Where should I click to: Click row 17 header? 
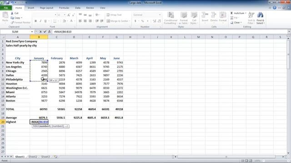(3, 109)
